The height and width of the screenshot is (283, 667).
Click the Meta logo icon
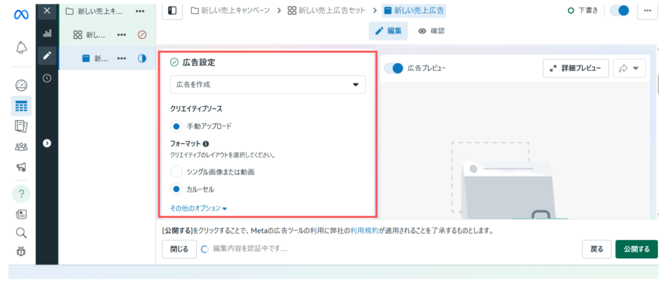(x=21, y=14)
